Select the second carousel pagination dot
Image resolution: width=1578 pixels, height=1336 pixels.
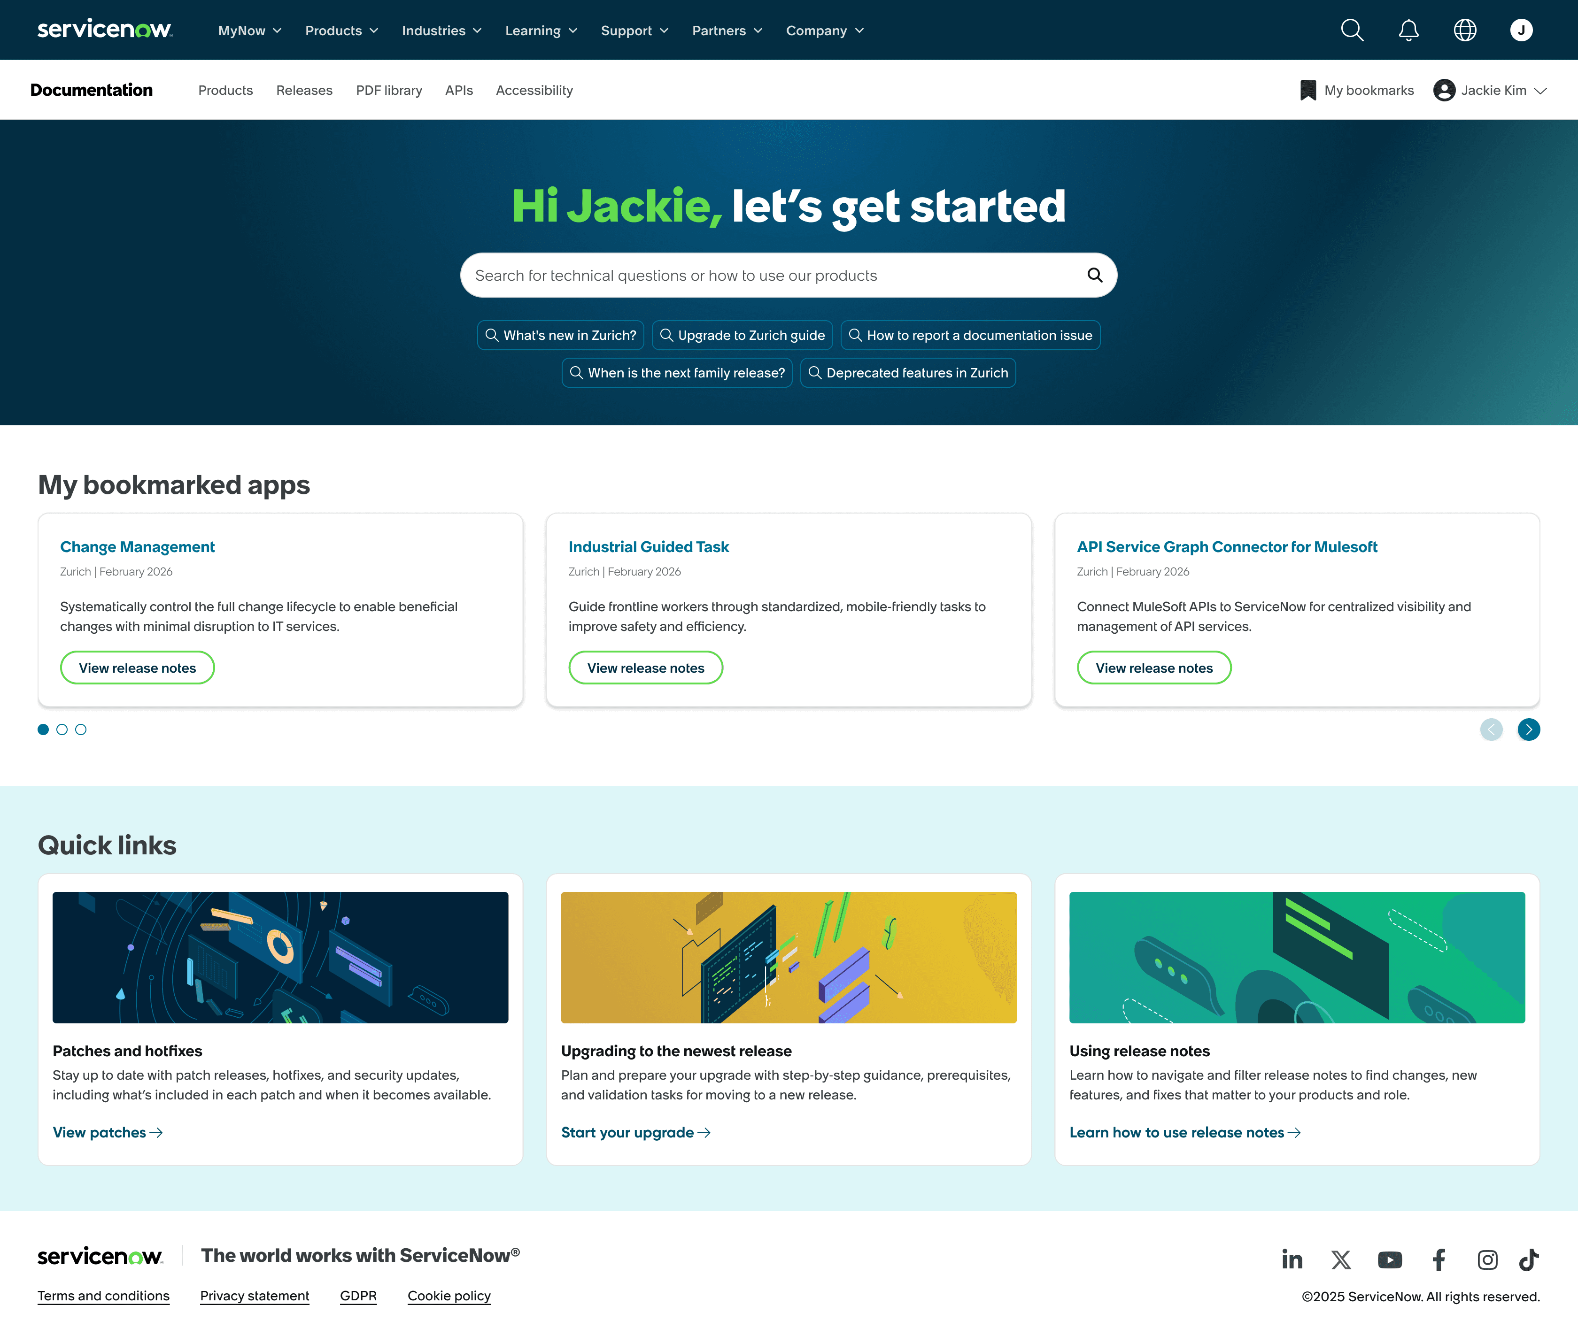(62, 729)
